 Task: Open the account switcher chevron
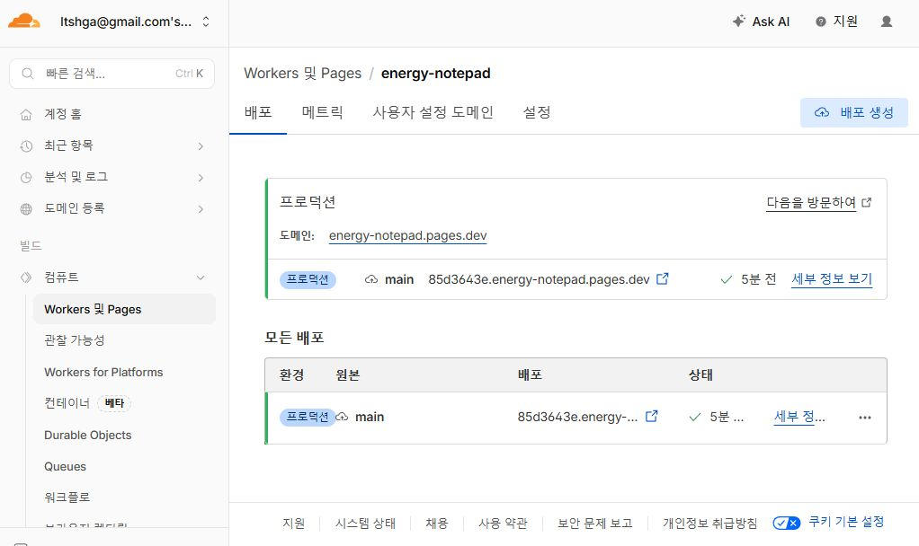(x=206, y=22)
